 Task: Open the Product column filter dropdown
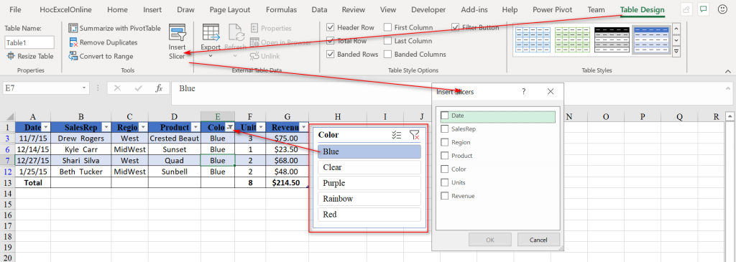[195, 127]
